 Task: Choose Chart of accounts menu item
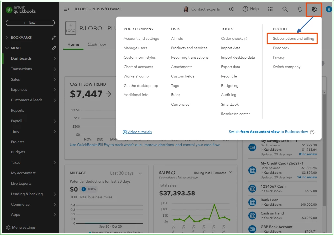click(138, 67)
